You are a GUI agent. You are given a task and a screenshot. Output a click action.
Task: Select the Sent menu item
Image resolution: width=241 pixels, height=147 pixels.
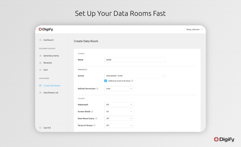tap(46, 70)
